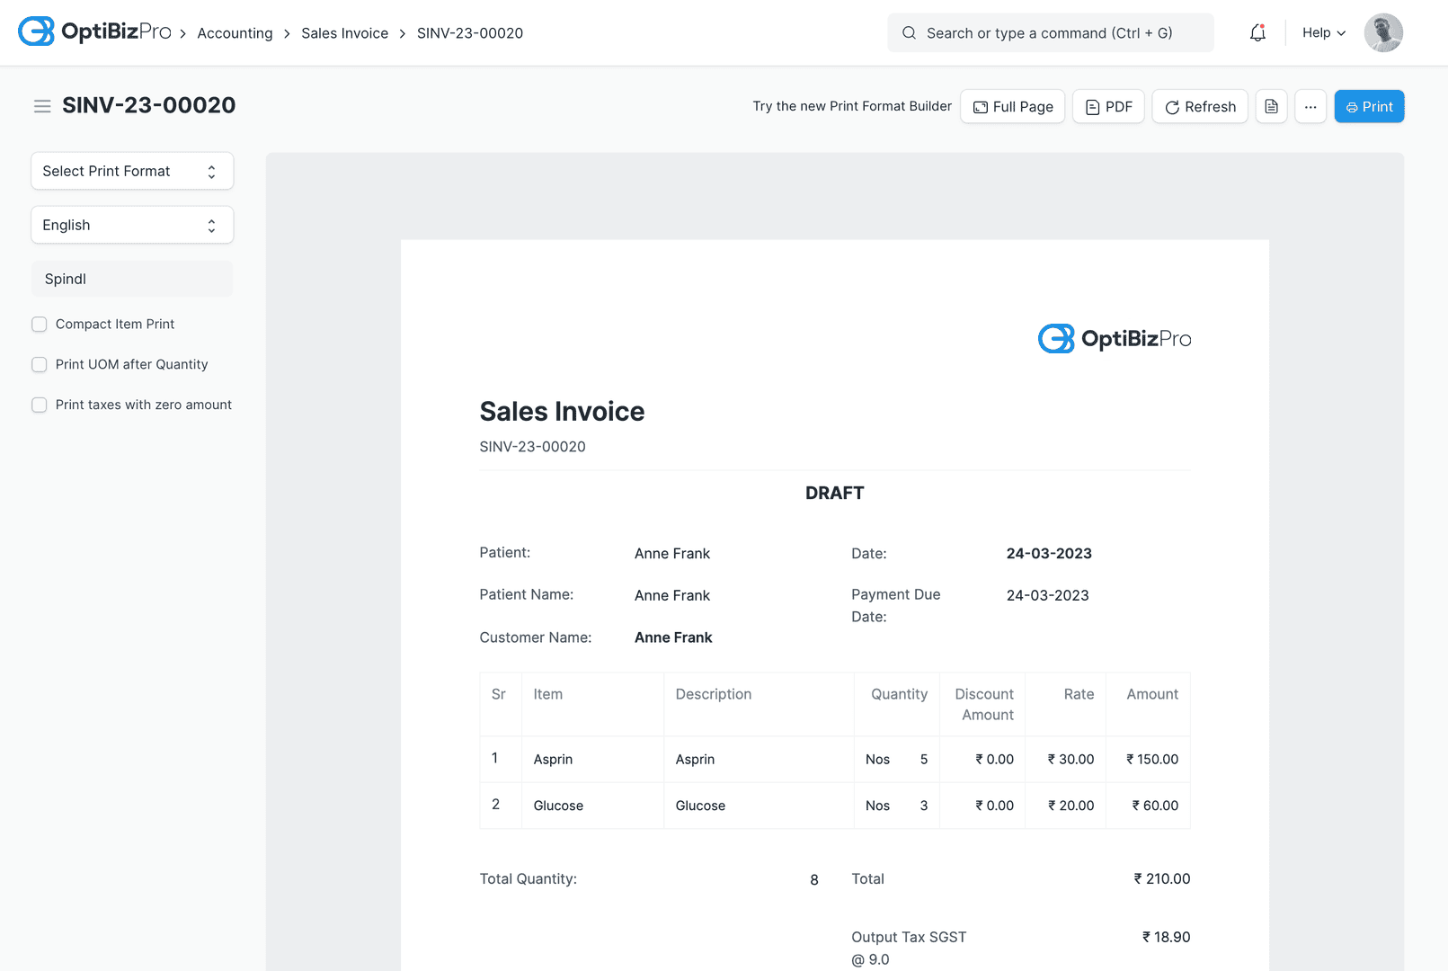Screen dimensions: 1448x971
Task: Click the sidebar hamburger icon beside SINV-23-00020
Action: point(41,105)
